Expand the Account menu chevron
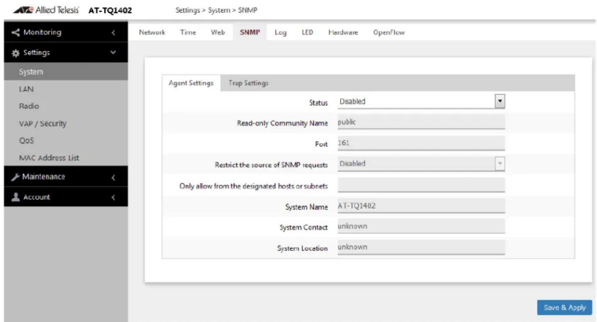 pyautogui.click(x=113, y=197)
